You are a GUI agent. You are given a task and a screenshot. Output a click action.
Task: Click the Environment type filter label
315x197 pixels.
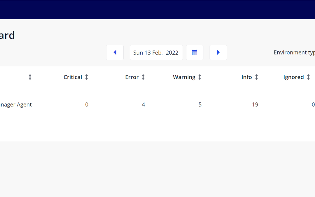click(294, 53)
